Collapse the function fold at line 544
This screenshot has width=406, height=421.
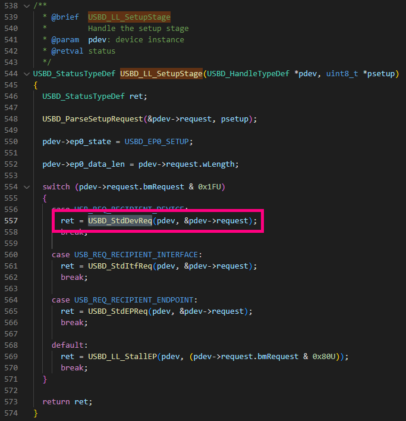[27, 74]
